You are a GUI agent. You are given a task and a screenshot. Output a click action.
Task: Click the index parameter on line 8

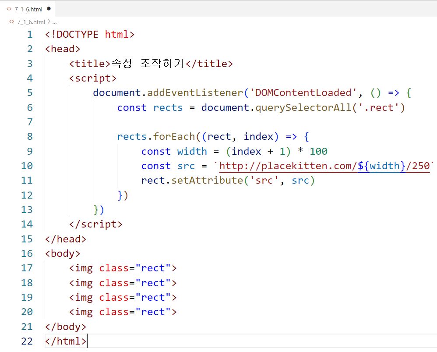[x=258, y=137]
